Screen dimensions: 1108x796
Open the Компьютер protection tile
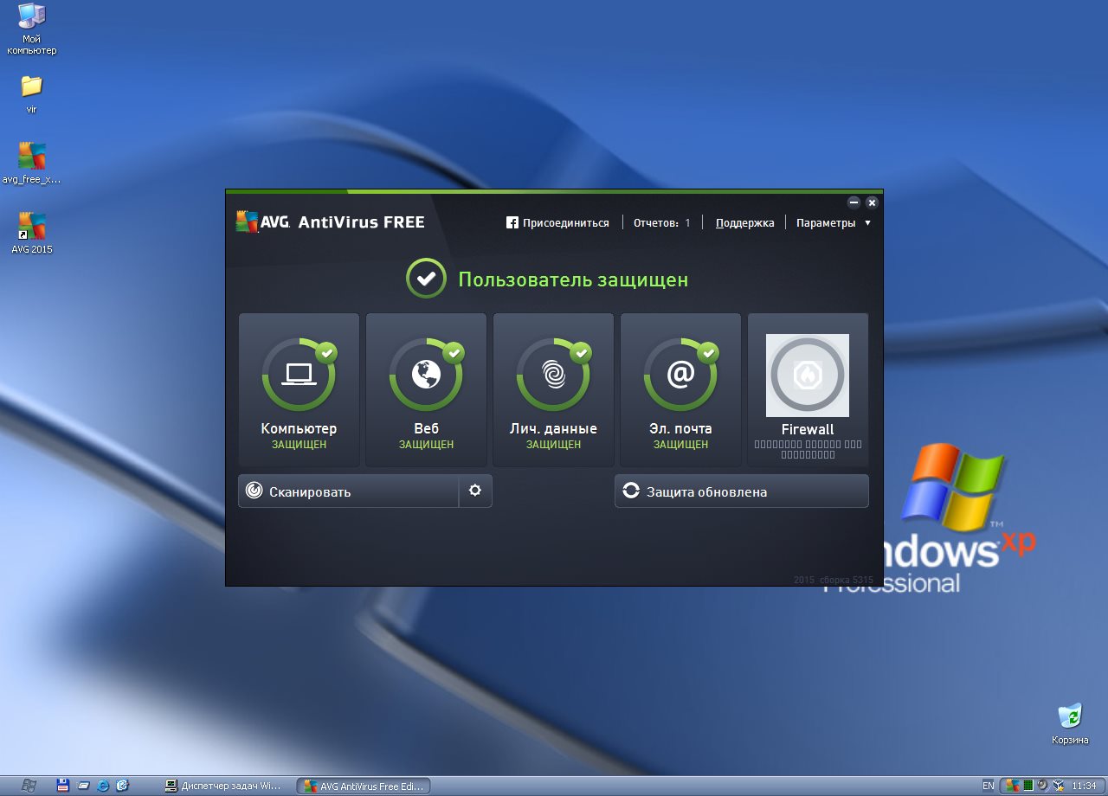tap(299, 390)
